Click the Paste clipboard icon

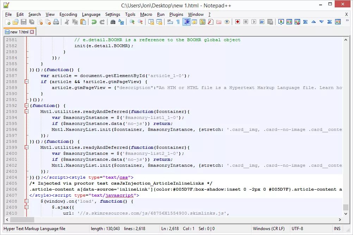83,22
